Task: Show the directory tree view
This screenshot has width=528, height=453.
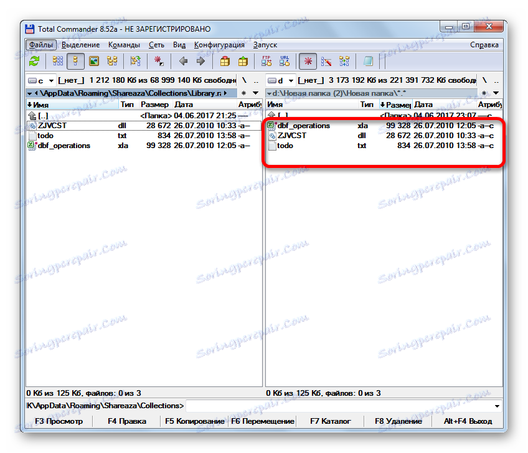Action: click(x=112, y=61)
